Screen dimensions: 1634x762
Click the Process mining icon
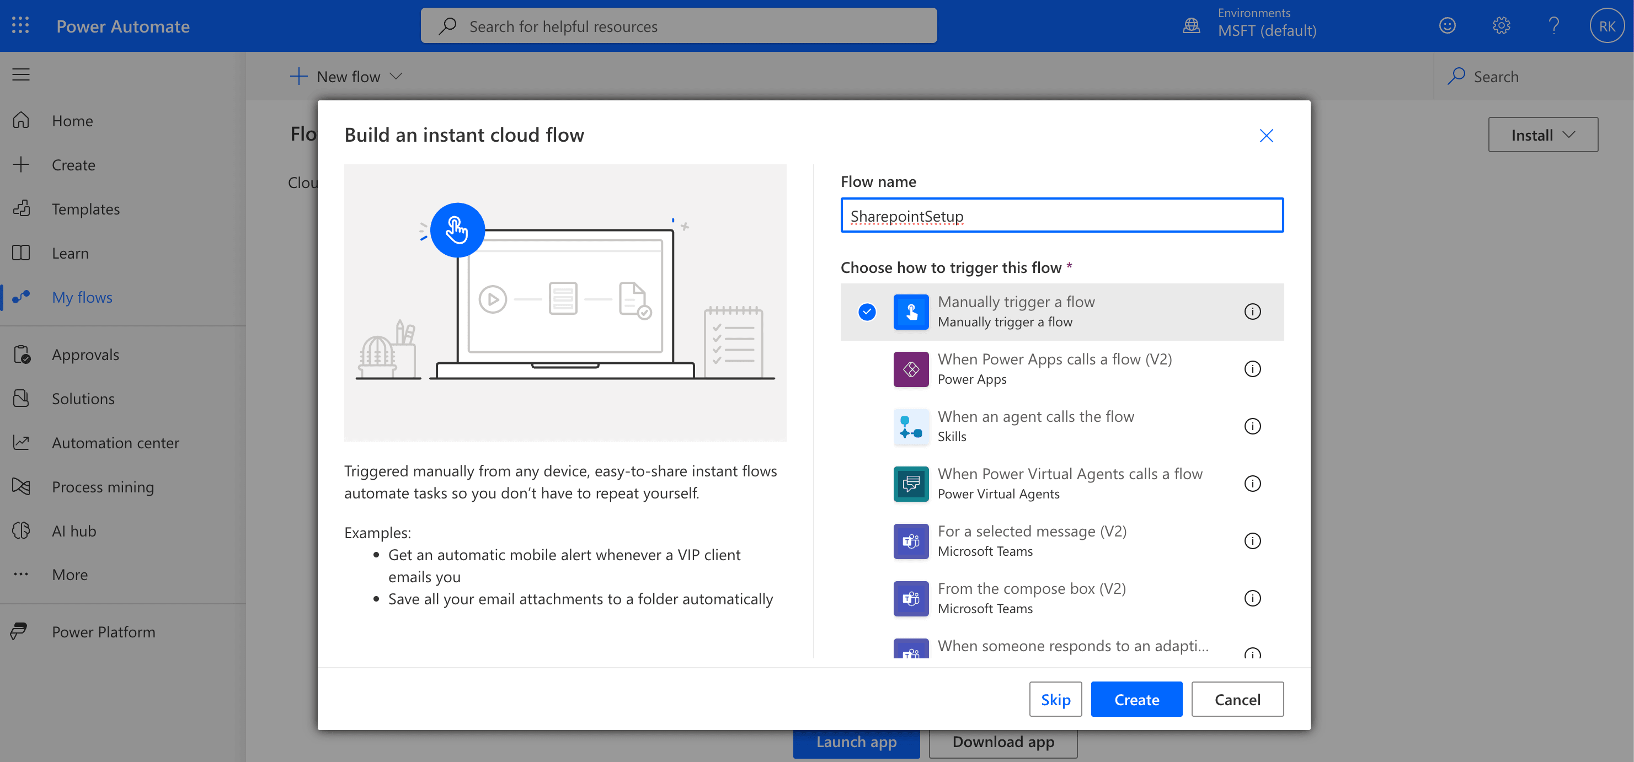pos(21,487)
